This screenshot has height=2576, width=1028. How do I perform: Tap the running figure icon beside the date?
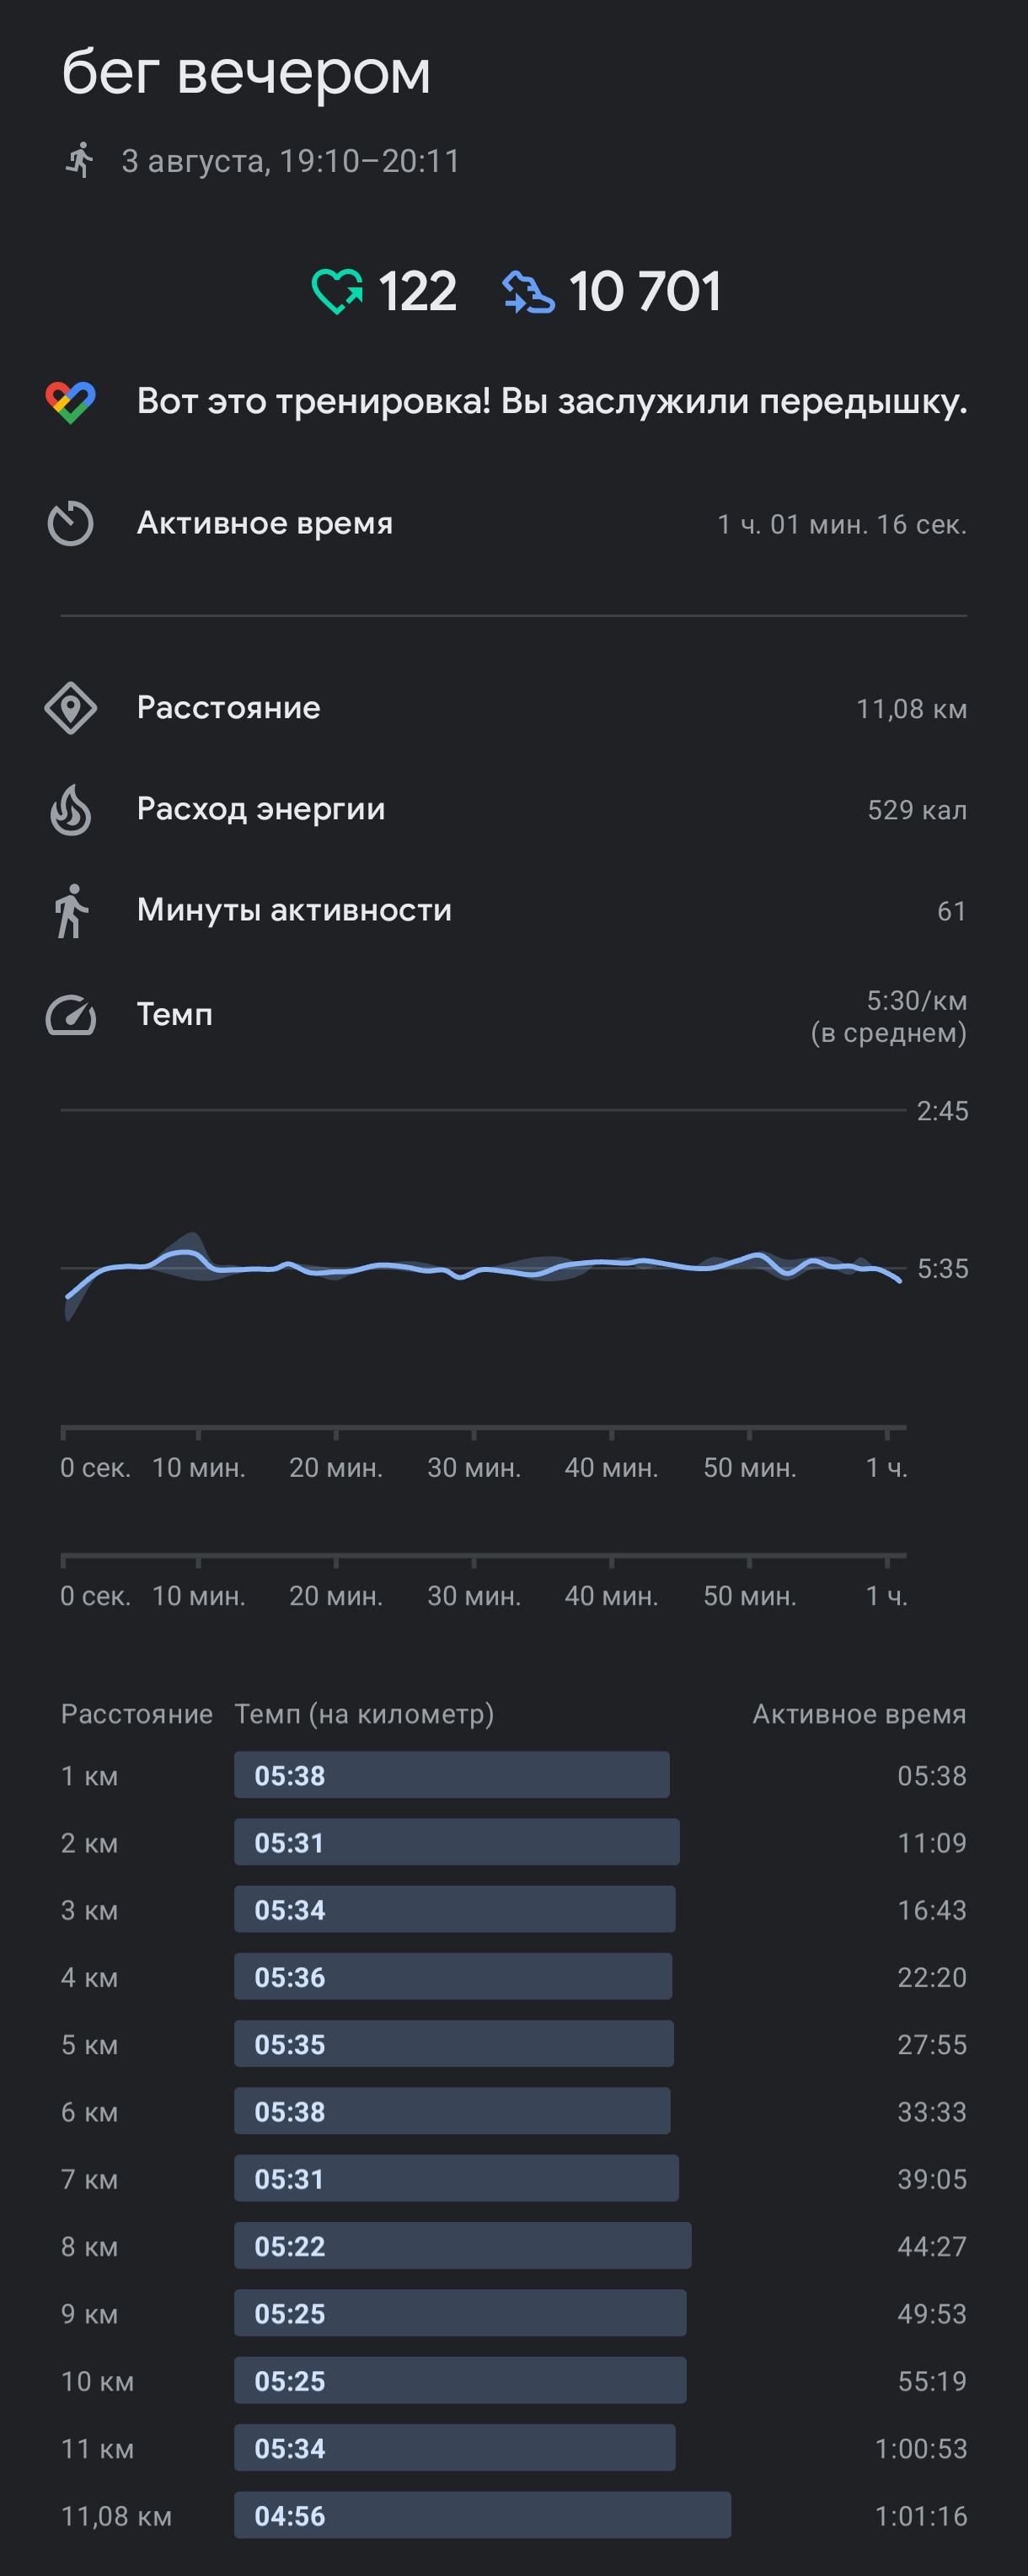(x=79, y=160)
